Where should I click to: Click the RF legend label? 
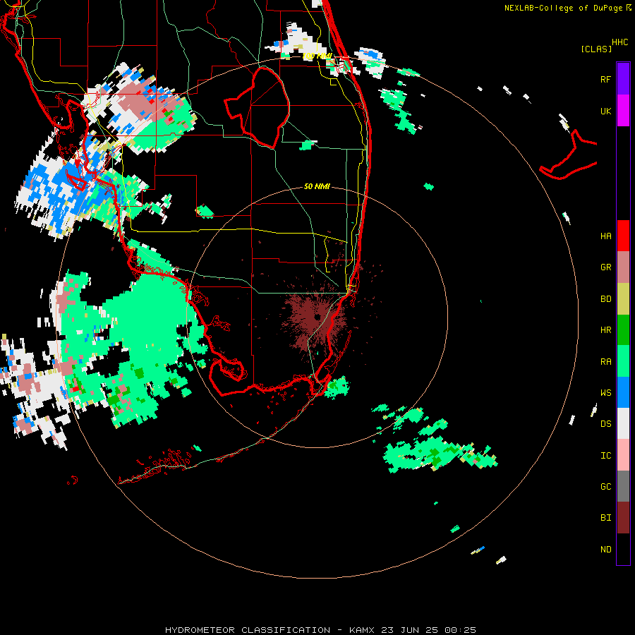tap(605, 79)
